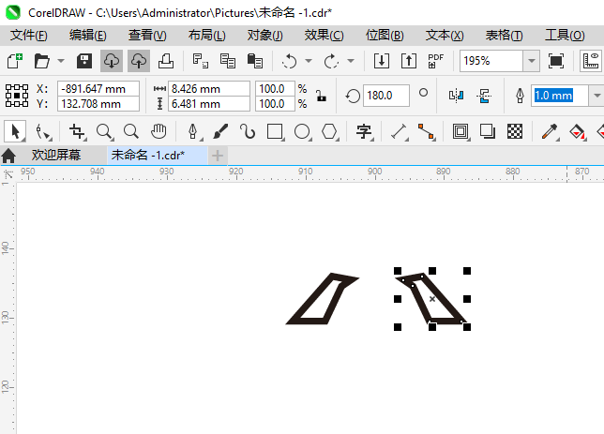The image size is (604, 434).
Task: Open the 文本 menu
Action: coord(445,36)
